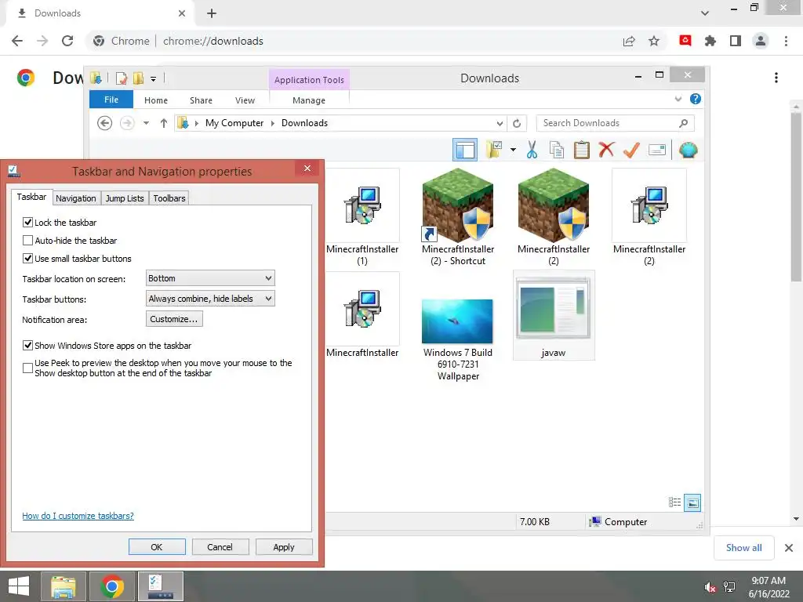This screenshot has height=602, width=803.
Task: Open the Chrome profile avatar
Action: click(x=761, y=41)
